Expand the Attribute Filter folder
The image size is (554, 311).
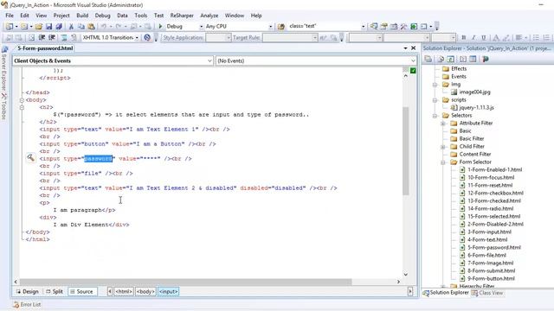click(443, 124)
